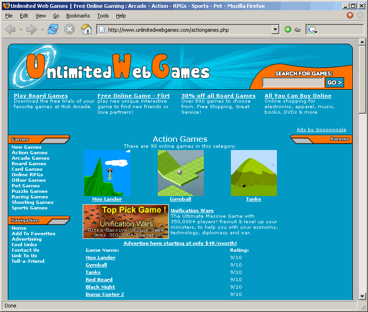
Task: Select the Gyroball game thumbnail
Action: pos(180,173)
